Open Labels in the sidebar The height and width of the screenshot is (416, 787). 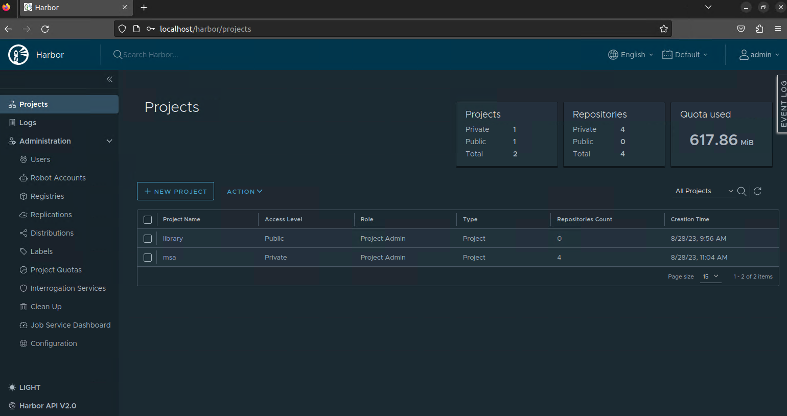click(41, 251)
